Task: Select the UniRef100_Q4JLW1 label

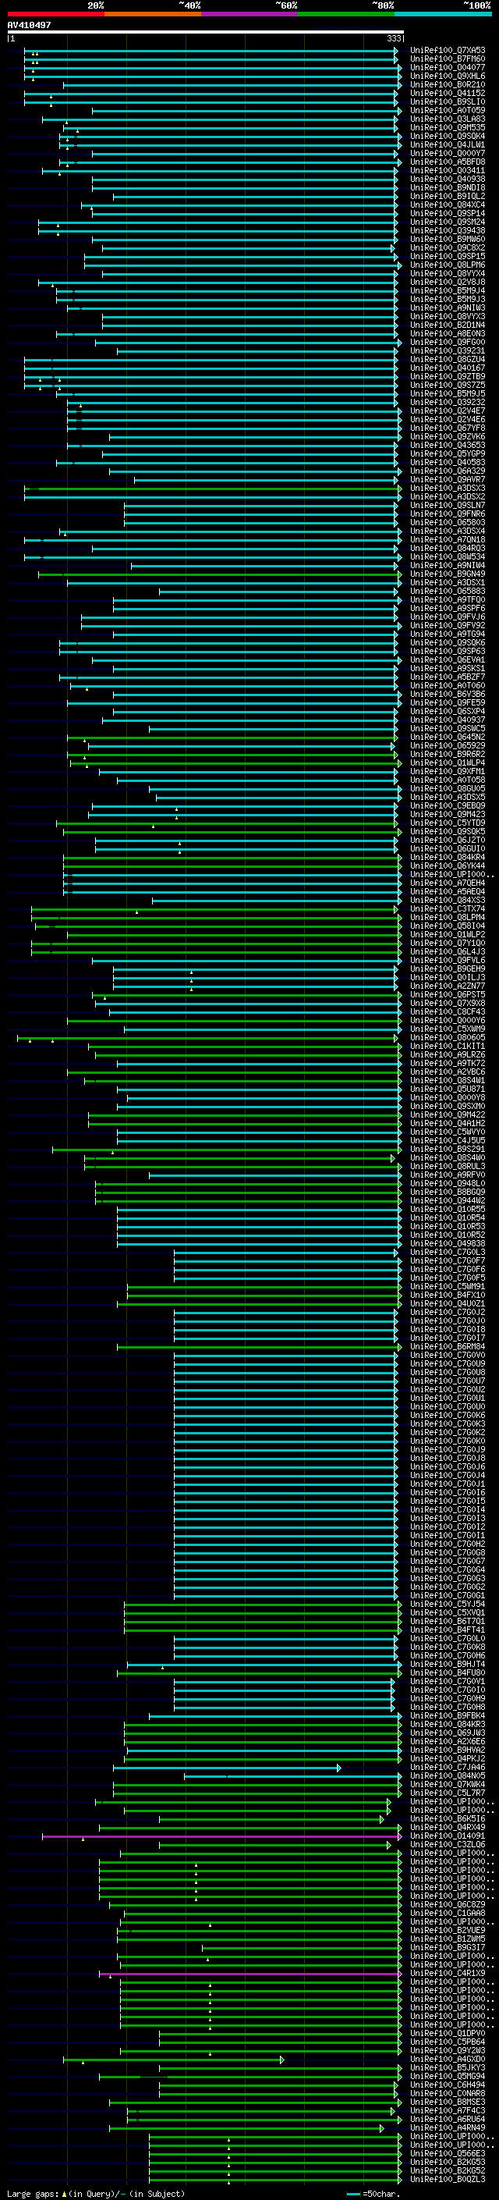Action: (x=448, y=144)
